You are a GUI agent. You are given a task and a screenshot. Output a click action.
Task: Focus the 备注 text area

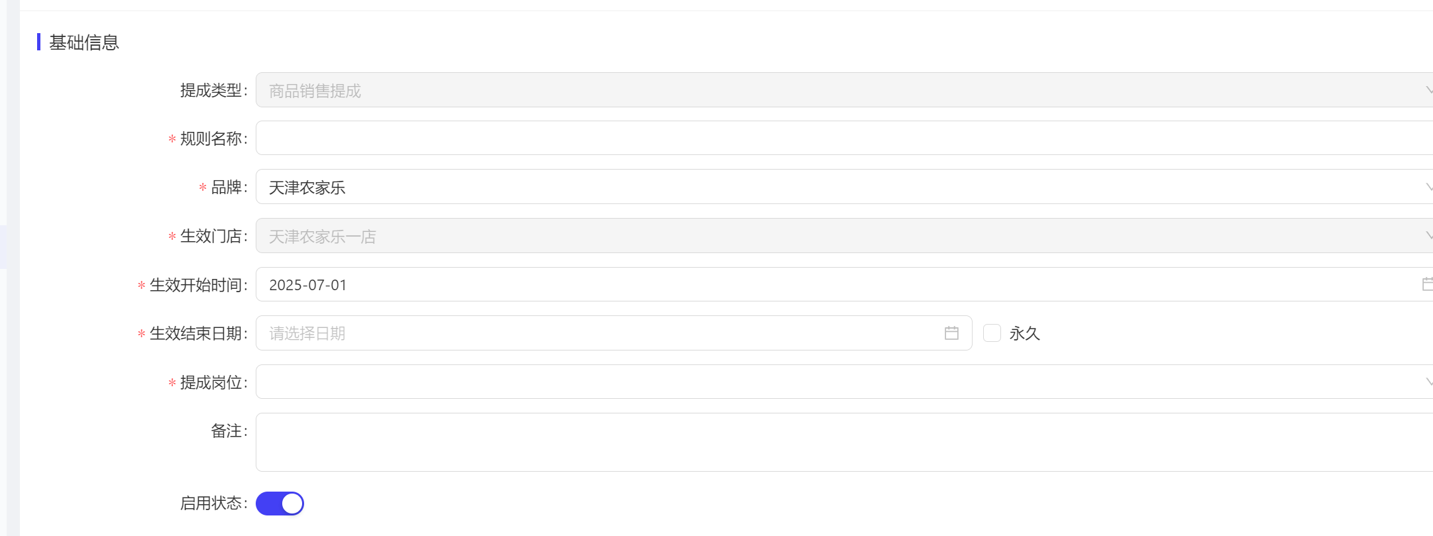click(x=844, y=443)
